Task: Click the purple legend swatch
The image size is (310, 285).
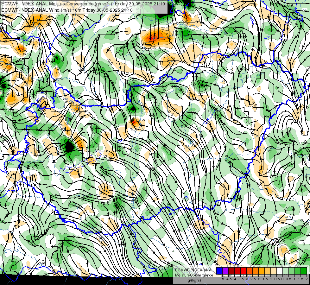Action: click(225, 271)
